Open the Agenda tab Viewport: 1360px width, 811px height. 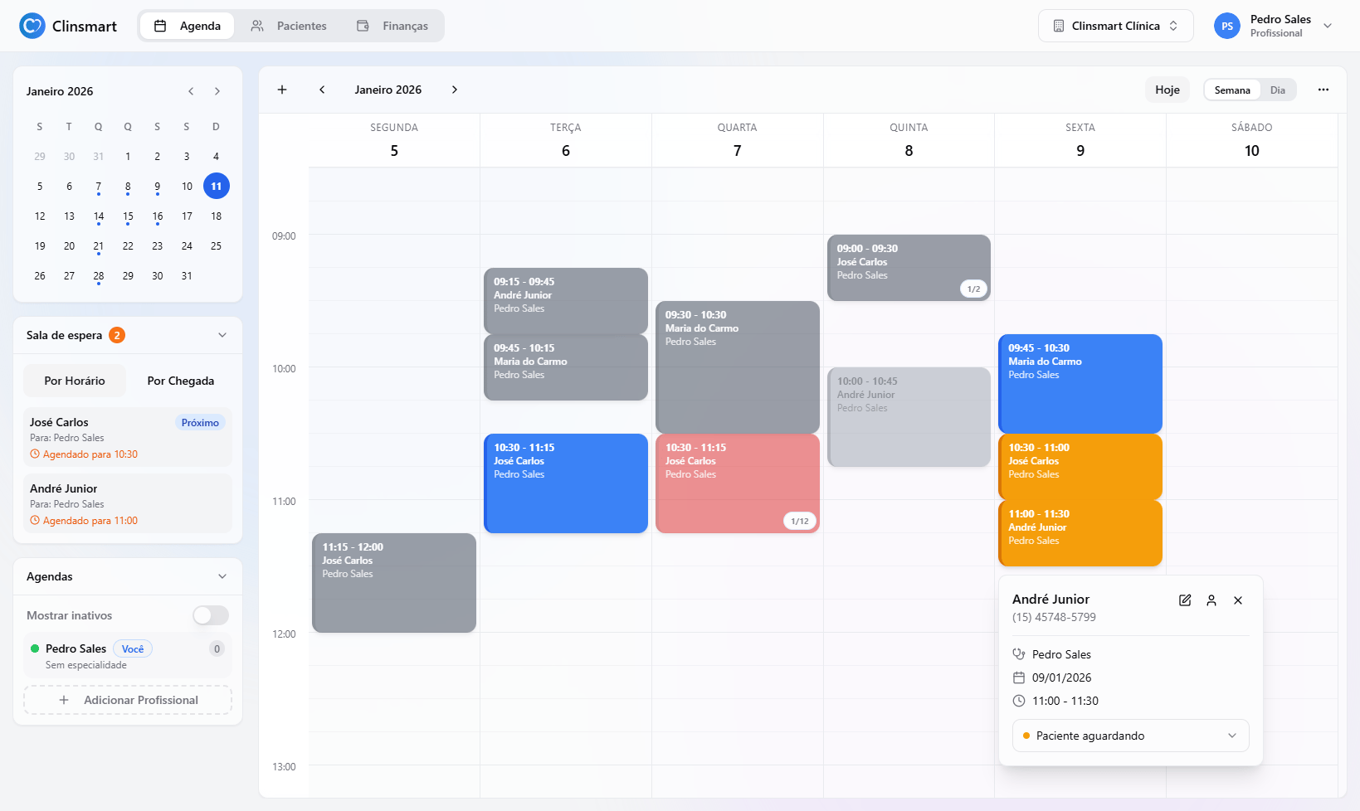coord(188,26)
